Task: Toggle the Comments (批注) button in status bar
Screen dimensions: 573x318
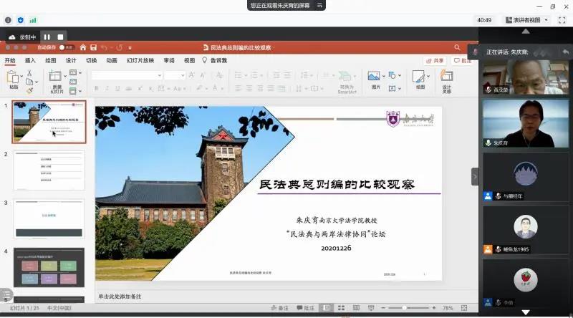Action: (306, 308)
